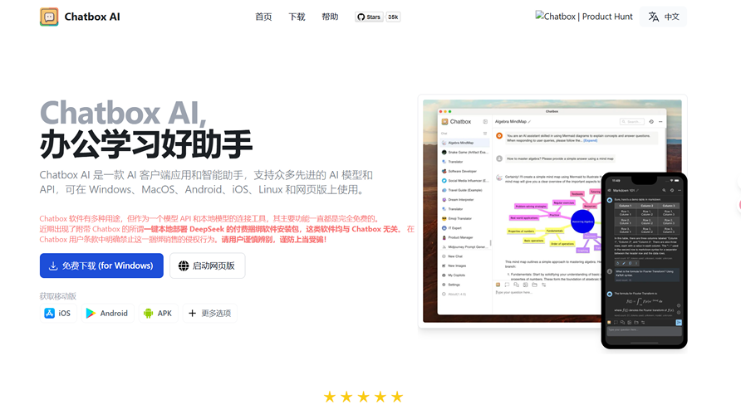Click the Android Google Play button
Viewport: 741px width, 419px height.
click(107, 314)
